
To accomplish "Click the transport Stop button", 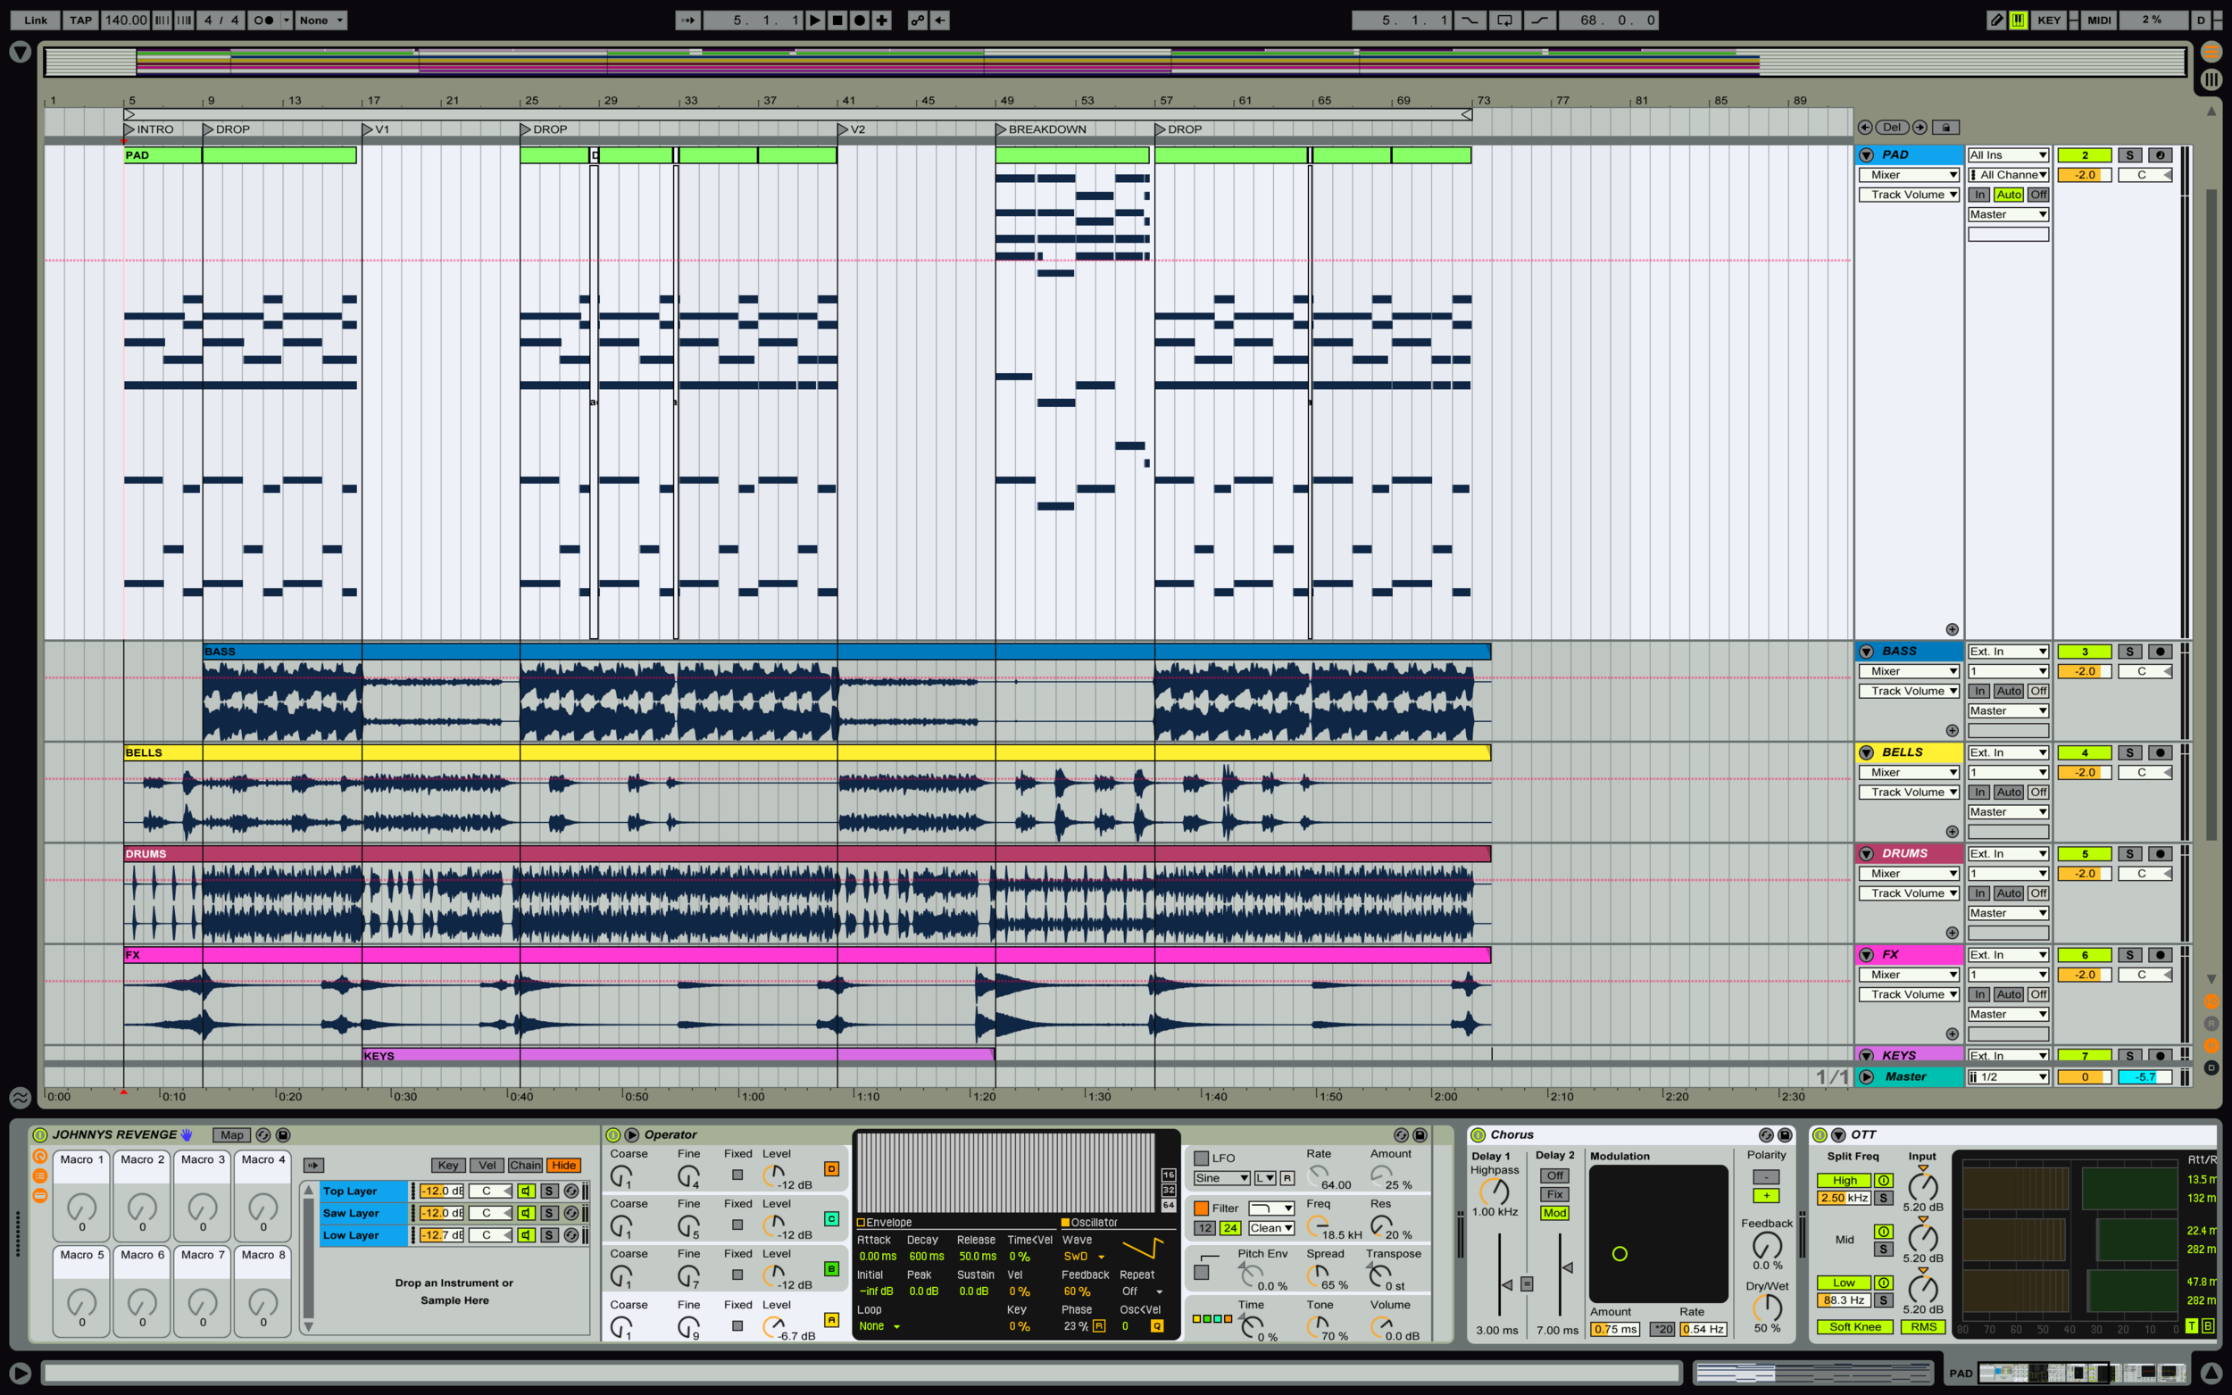I will click(837, 20).
